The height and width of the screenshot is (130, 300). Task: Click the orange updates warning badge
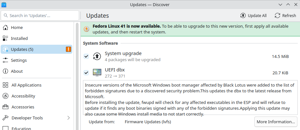(68, 49)
